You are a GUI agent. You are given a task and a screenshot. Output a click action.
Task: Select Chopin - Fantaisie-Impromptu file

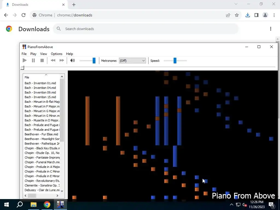point(42,157)
